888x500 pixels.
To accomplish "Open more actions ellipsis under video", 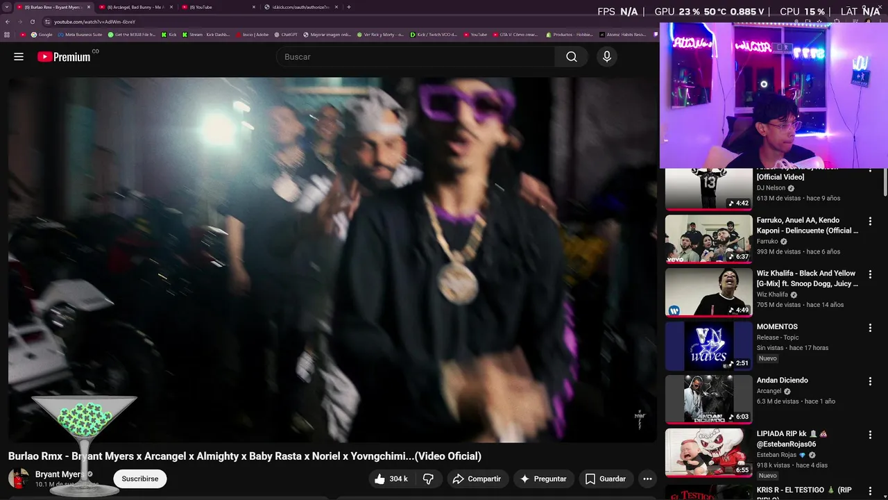I will [x=647, y=478].
